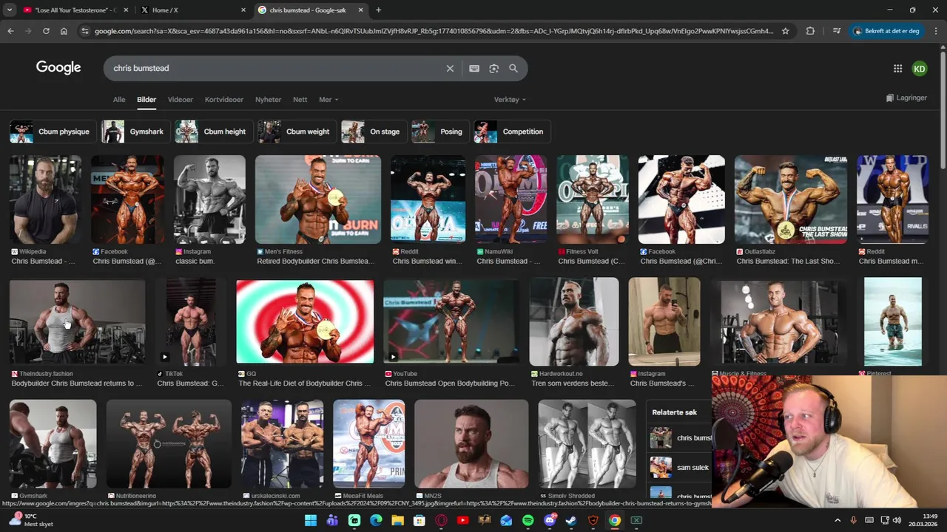The height and width of the screenshot is (532, 947).
Task: Open the TheIndustry.fashion image result
Action: [77, 321]
